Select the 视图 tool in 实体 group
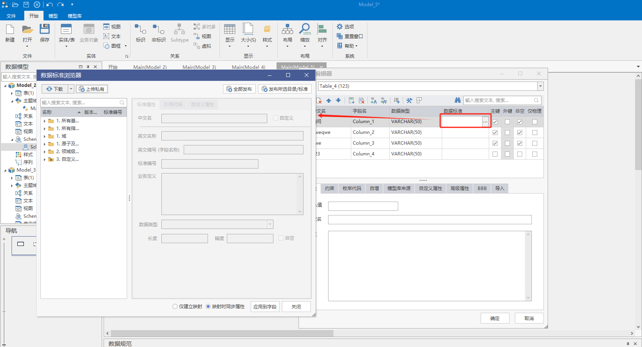 click(112, 27)
